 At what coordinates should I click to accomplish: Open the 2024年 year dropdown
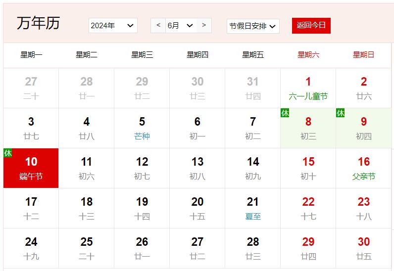pyautogui.click(x=113, y=26)
